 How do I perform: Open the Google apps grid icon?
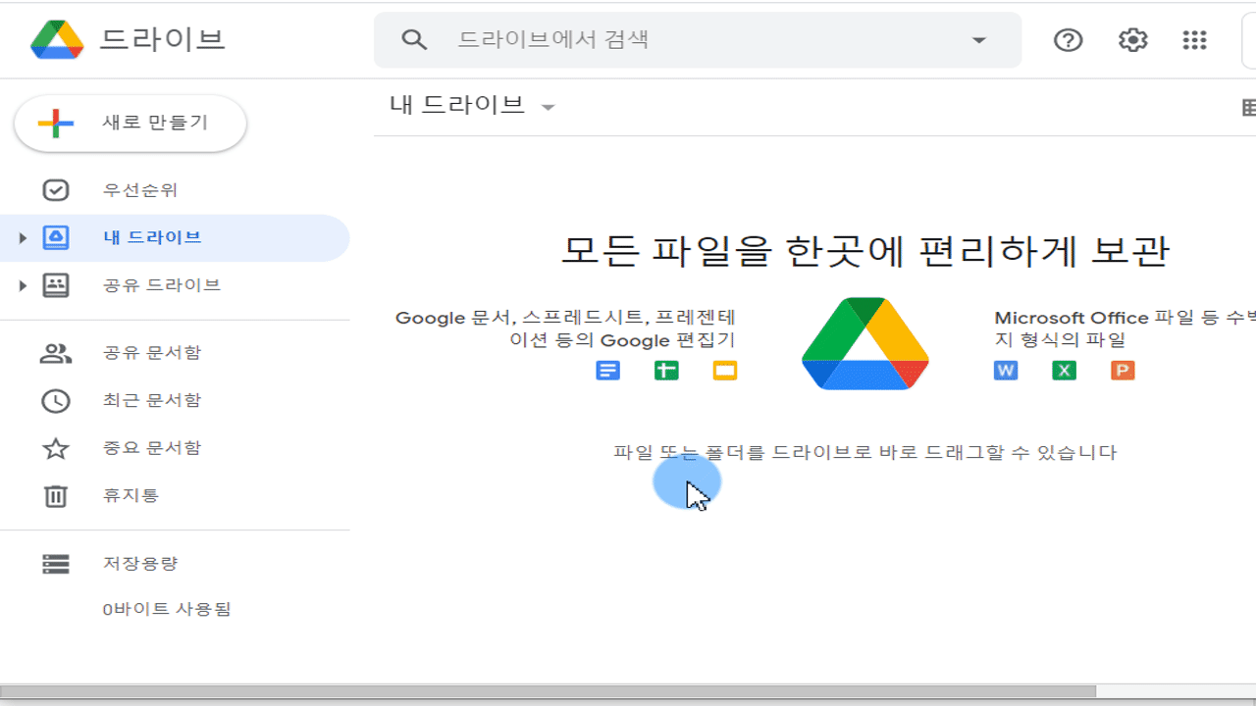1194,40
